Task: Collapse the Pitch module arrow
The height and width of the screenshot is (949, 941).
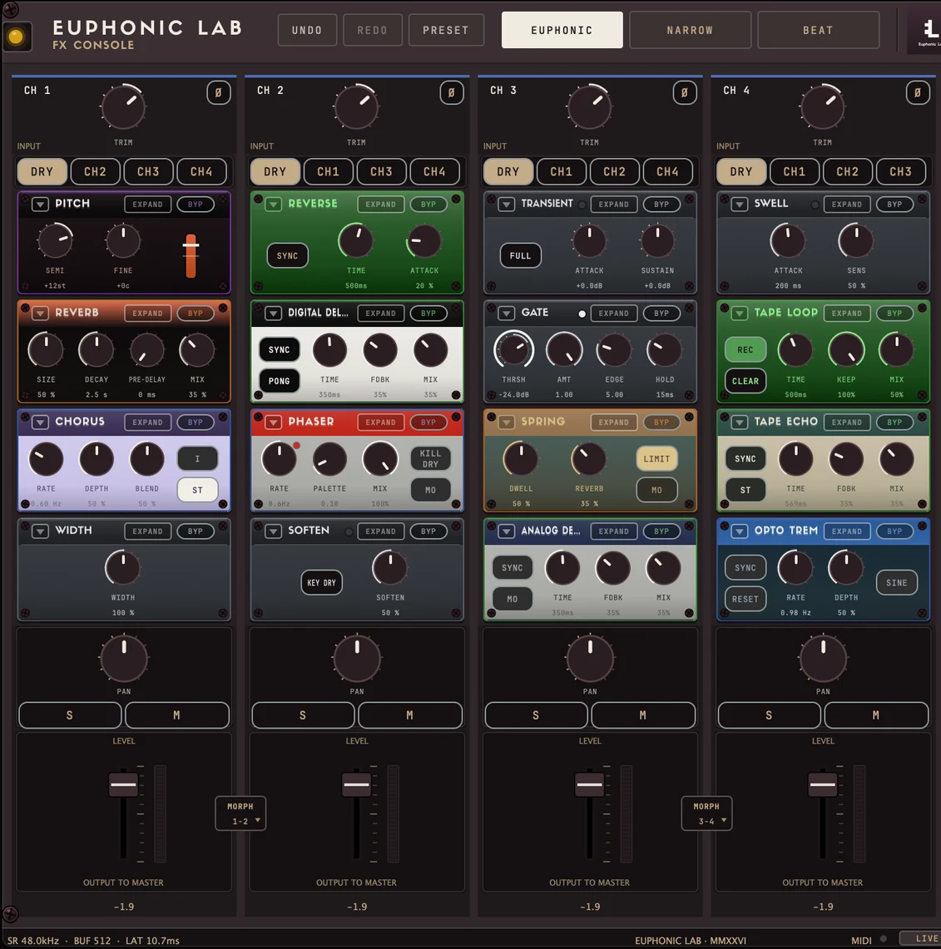Action: [x=40, y=205]
